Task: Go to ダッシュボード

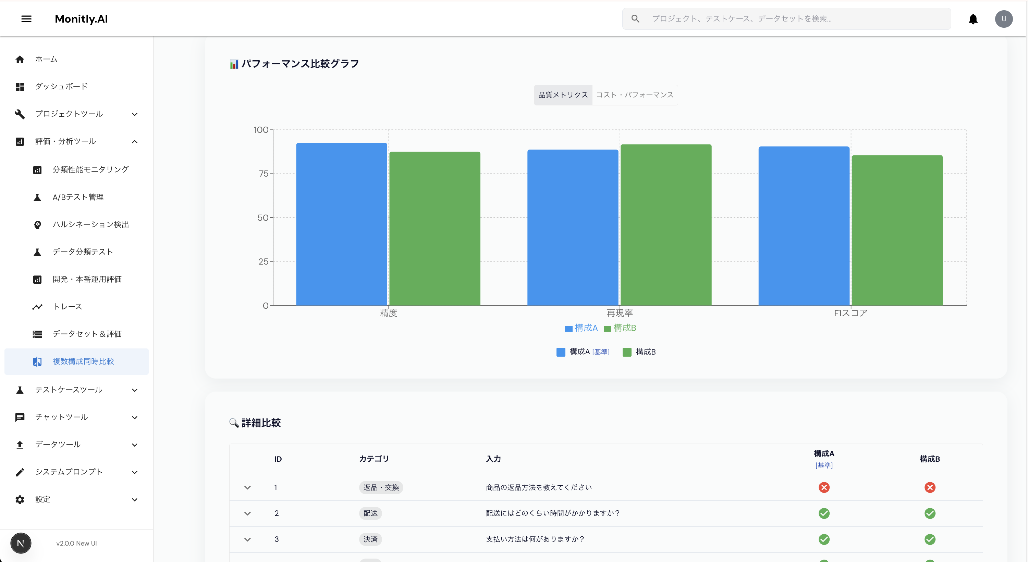Action: tap(61, 87)
